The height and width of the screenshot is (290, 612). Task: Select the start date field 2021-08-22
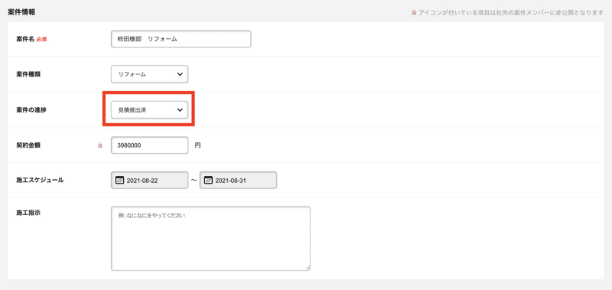pos(149,181)
